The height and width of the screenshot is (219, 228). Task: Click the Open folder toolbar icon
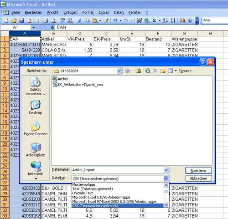coord(14,20)
